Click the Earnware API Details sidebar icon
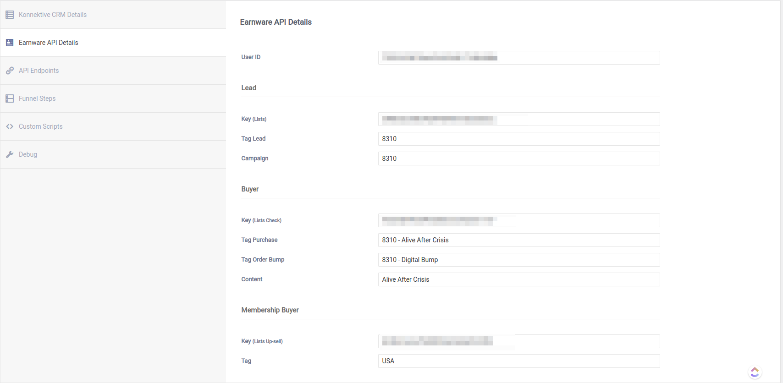 10,43
